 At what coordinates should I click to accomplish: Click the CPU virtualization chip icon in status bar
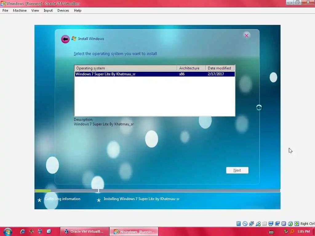click(284, 224)
